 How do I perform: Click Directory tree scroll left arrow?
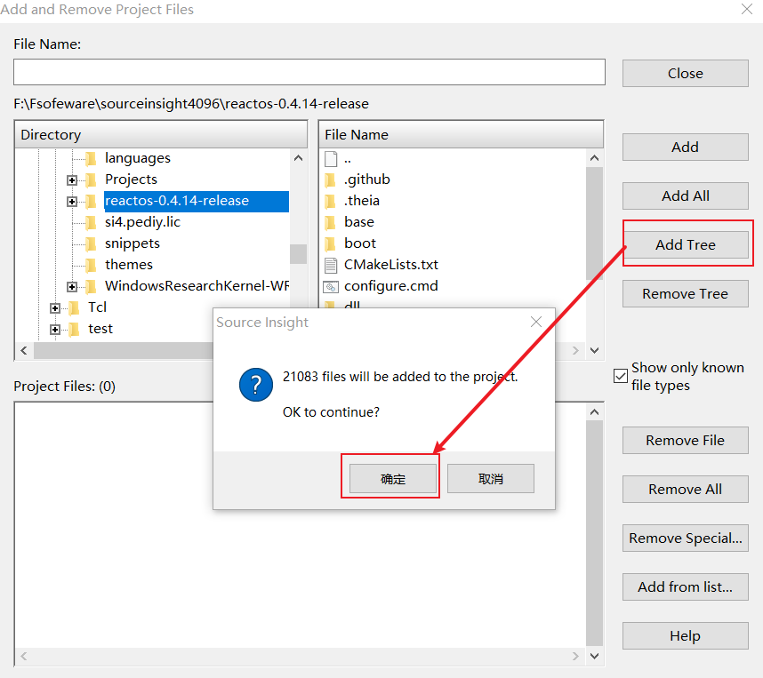pos(24,350)
